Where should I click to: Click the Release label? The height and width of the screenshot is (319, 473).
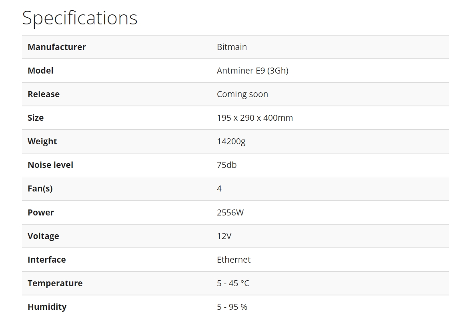point(44,94)
